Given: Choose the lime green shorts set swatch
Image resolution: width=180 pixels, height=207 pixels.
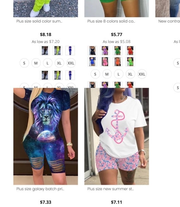Looking at the screenshot, I should pyautogui.click(x=130, y=62).
